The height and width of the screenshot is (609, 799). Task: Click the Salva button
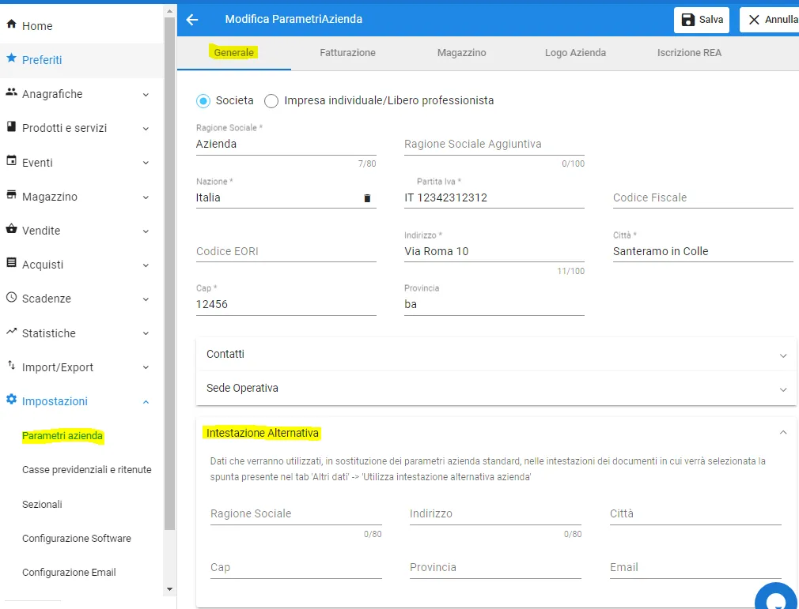click(x=702, y=20)
